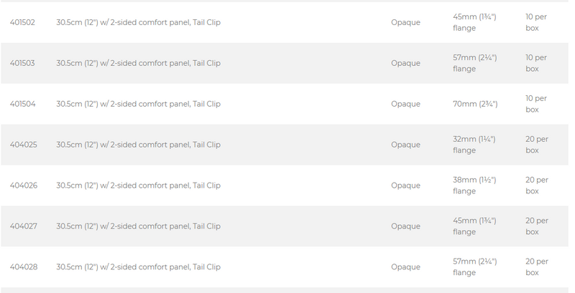Image resolution: width=575 pixels, height=293 pixels.
Task: Select product code 404026
Action: point(24,186)
